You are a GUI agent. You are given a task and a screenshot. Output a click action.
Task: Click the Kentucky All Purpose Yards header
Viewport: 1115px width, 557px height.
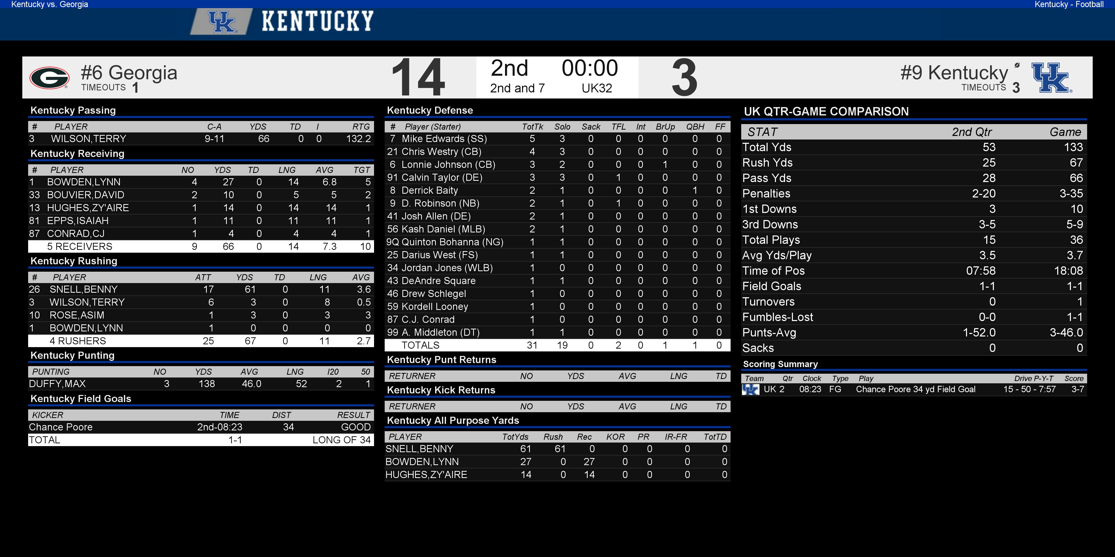click(453, 420)
